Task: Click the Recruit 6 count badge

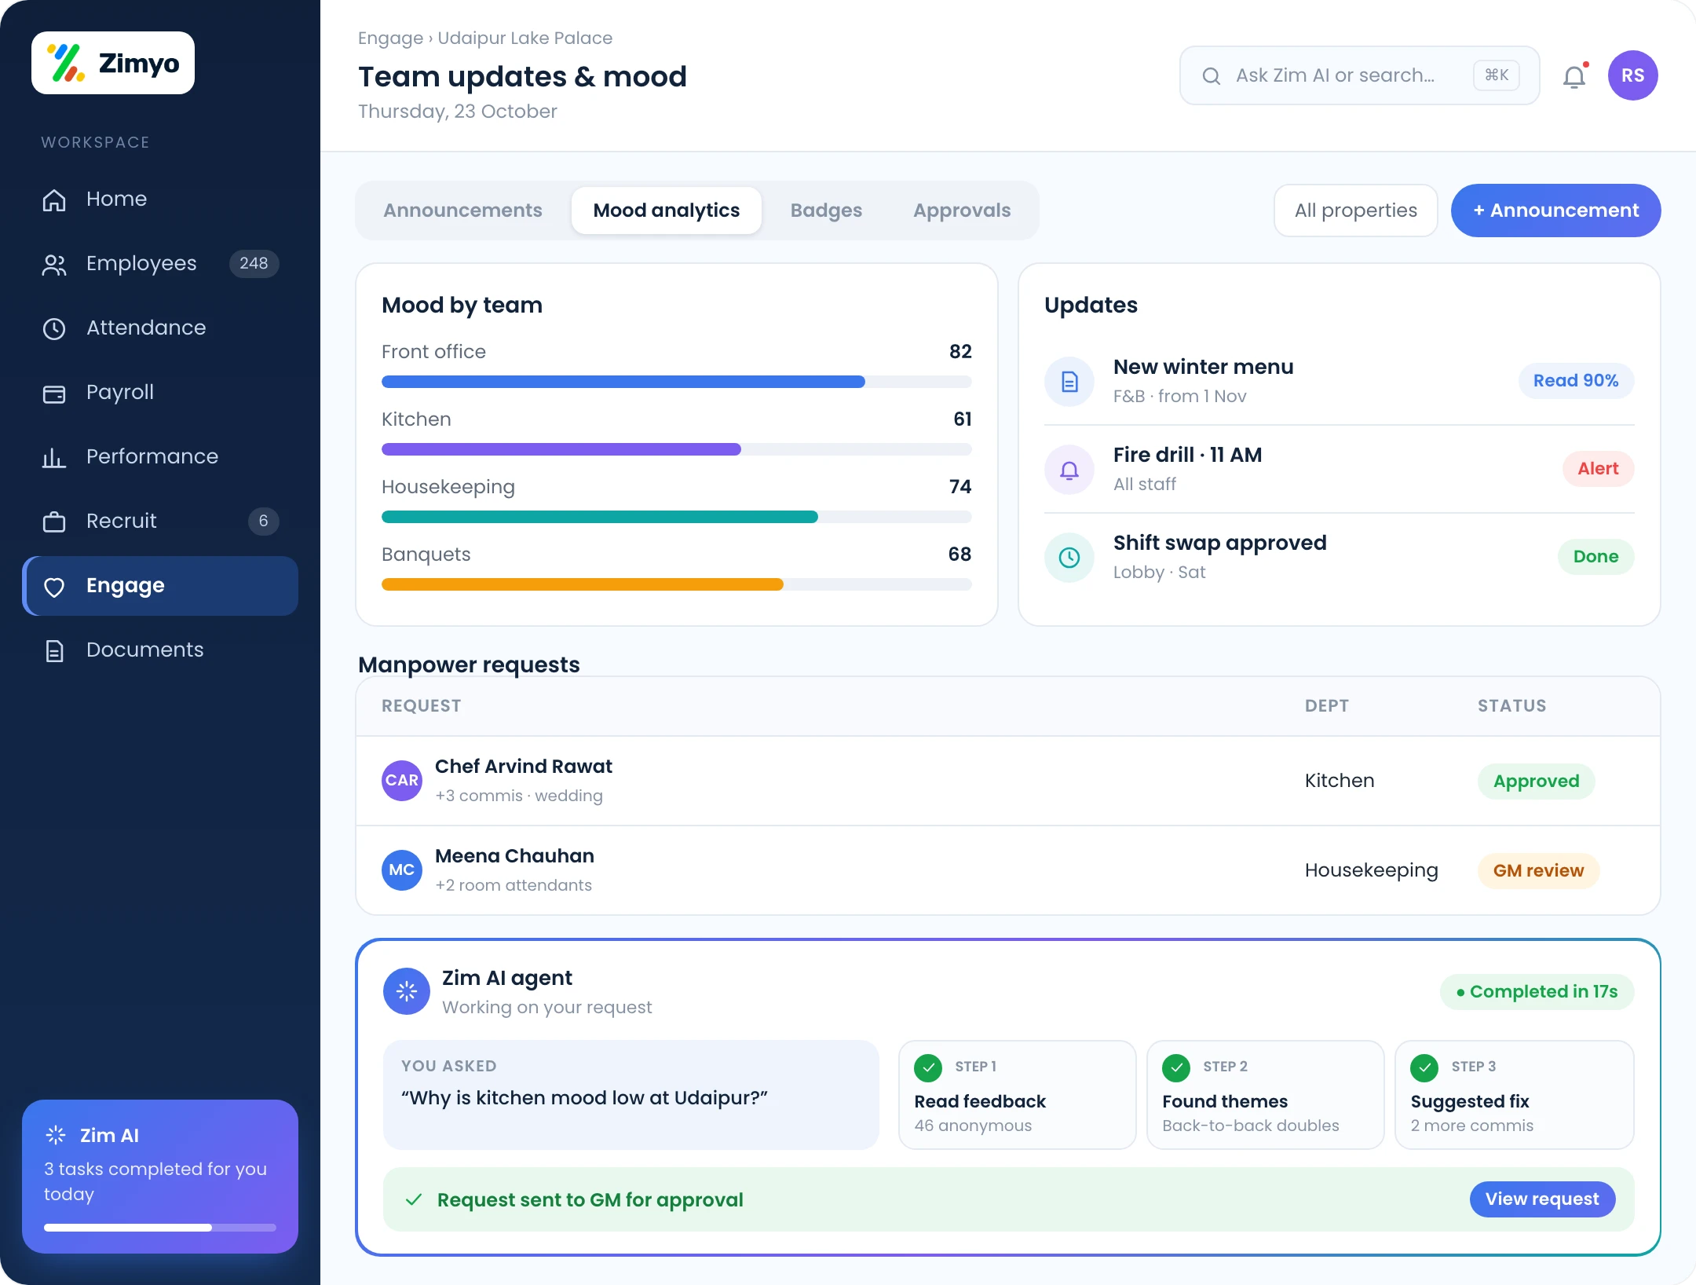Action: tap(264, 521)
